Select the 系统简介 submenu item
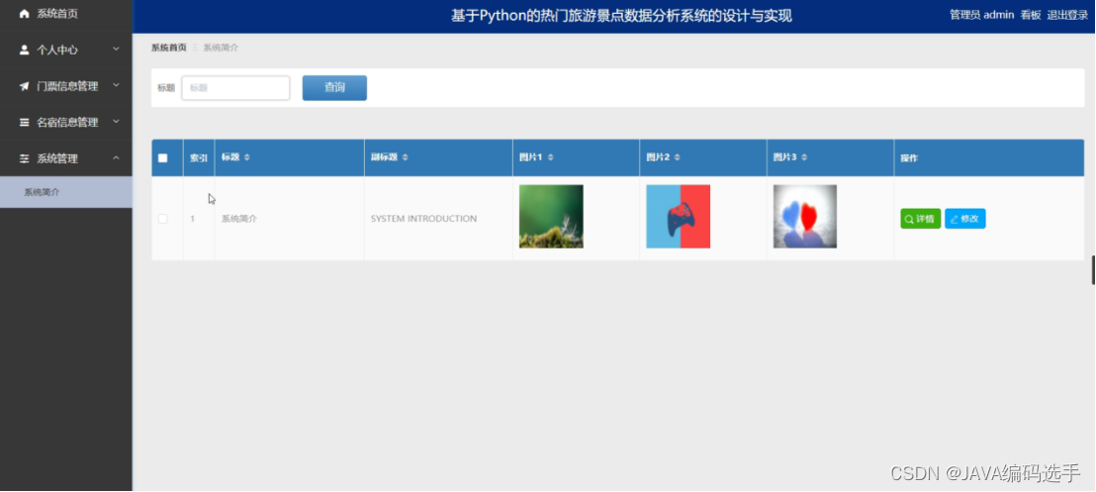 (65, 192)
